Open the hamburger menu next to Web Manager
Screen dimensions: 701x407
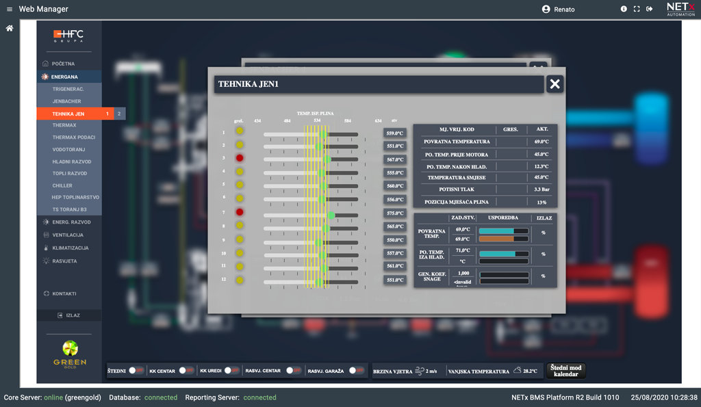[10, 10]
